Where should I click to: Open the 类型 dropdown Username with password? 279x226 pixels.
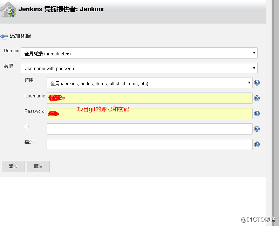(139, 68)
